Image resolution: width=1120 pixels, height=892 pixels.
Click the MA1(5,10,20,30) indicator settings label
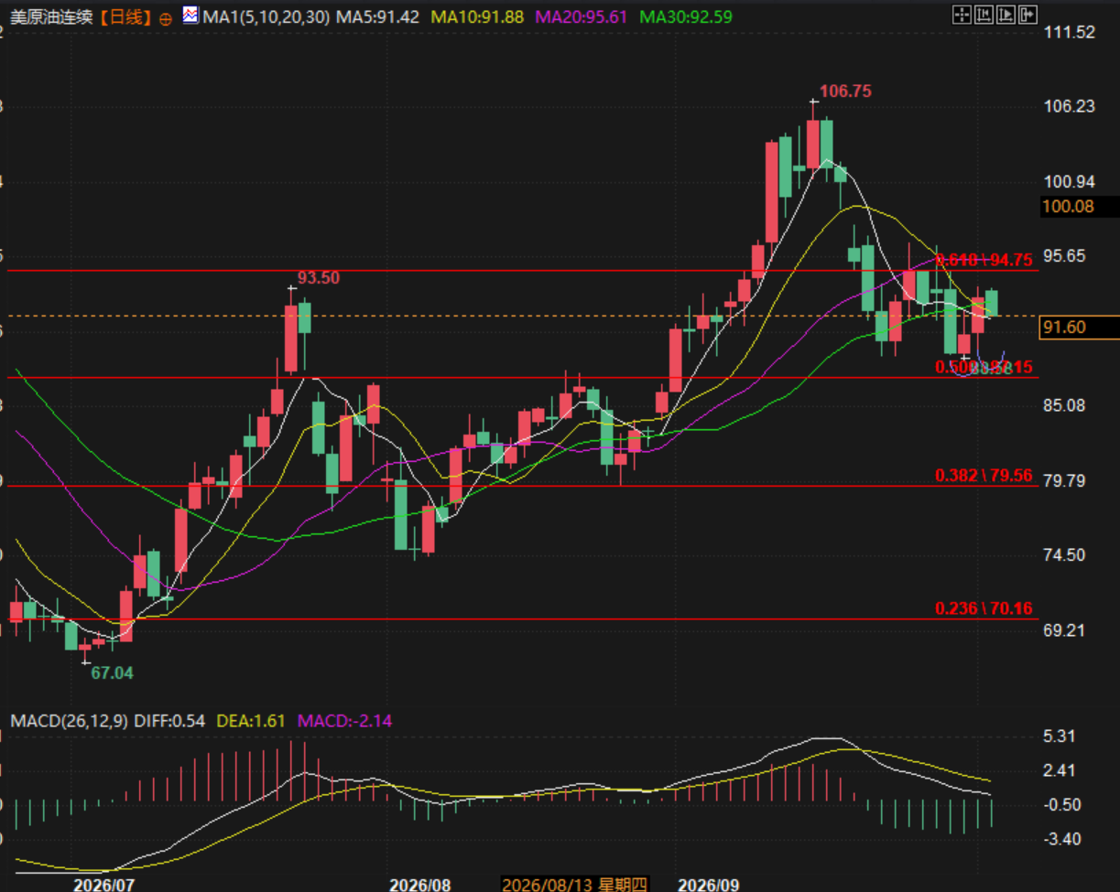tap(266, 16)
